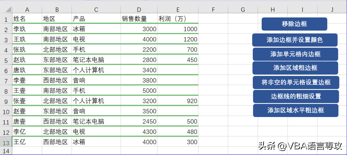The image size is (347, 155).
Task: Select the cell containing 王玖
Action: tap(27, 39)
